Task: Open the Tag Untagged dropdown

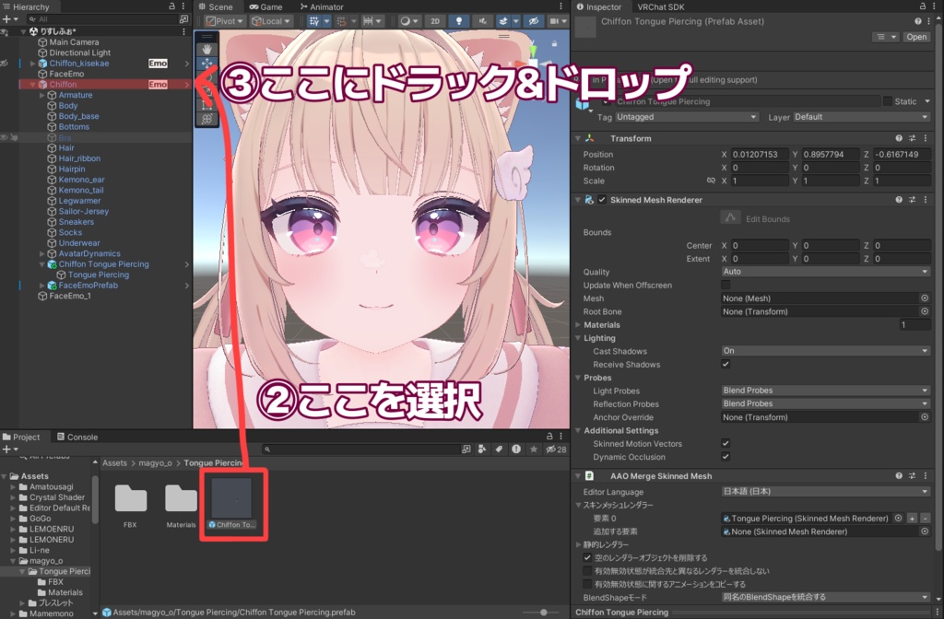Action: pos(686,117)
